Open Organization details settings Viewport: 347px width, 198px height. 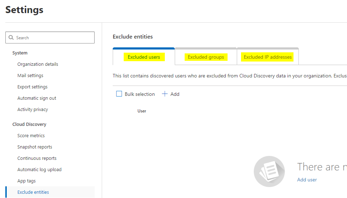38,64
